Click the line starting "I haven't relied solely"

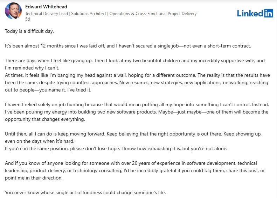[137, 104]
